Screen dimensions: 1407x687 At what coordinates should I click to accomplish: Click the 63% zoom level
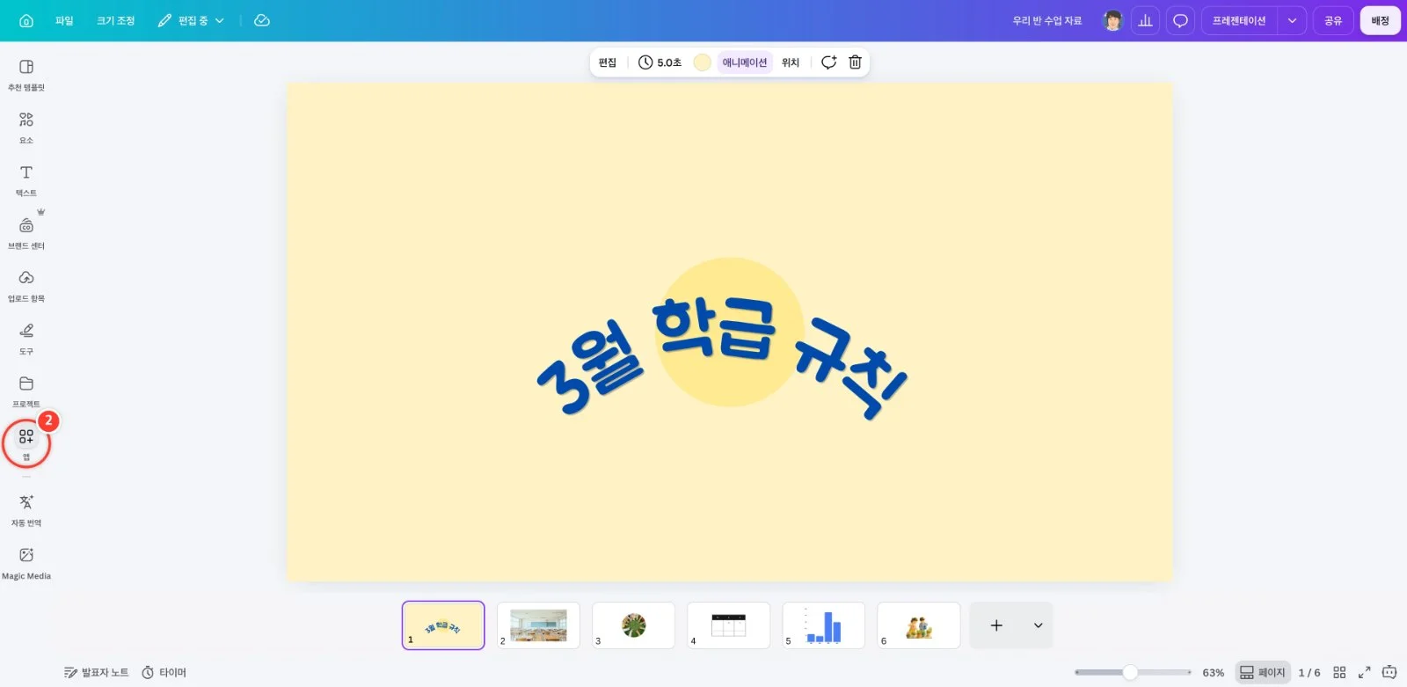pyautogui.click(x=1213, y=672)
